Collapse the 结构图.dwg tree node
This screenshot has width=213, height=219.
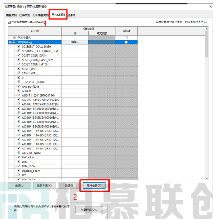pos(10,42)
